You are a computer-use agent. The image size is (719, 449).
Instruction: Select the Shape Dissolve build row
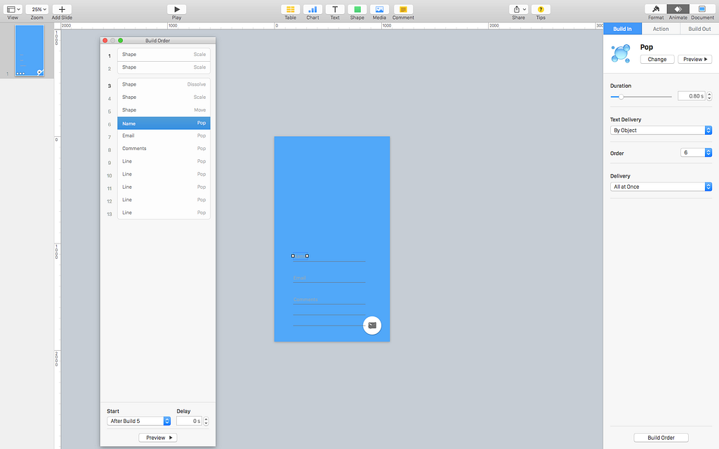(x=164, y=84)
